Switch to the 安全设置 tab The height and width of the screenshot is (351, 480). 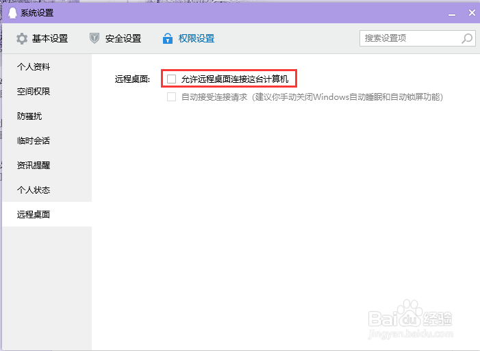coord(115,38)
